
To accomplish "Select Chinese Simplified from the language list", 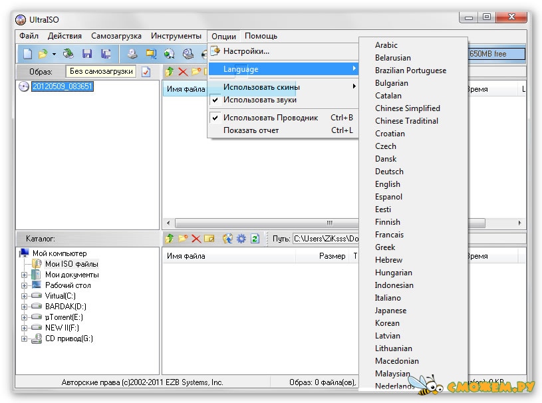I will coord(414,108).
